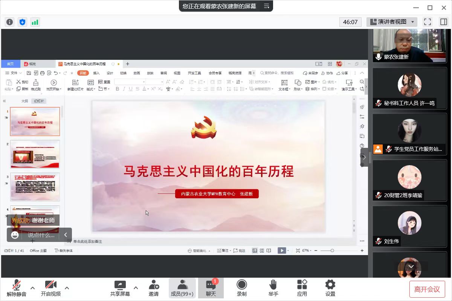Unmute microphone with 解除静音
The height and width of the screenshot is (301, 452).
pos(17,288)
